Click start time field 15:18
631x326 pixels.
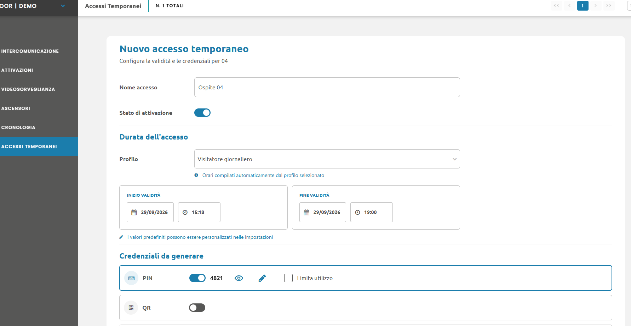coord(199,212)
